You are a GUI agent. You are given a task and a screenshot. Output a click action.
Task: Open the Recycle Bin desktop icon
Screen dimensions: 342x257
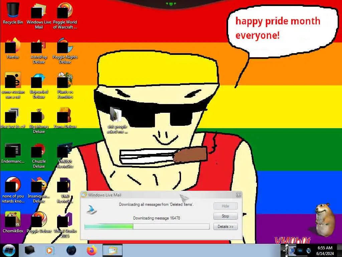tap(13, 13)
